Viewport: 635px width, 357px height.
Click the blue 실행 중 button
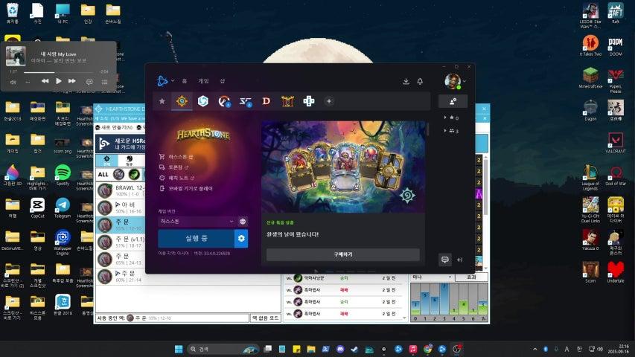(x=197, y=239)
